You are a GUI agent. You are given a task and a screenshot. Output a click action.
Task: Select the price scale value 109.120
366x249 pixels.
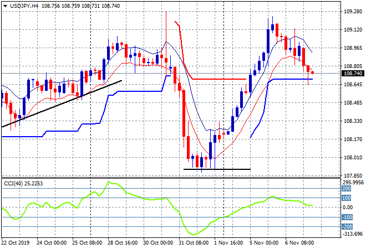(x=353, y=29)
